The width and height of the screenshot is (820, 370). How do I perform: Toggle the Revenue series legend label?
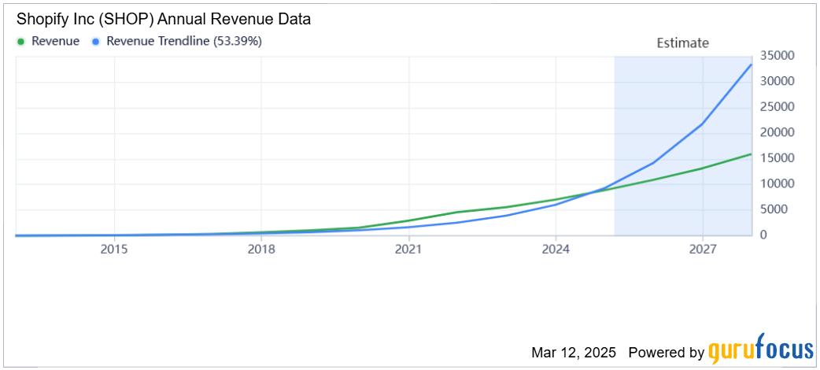coord(55,42)
